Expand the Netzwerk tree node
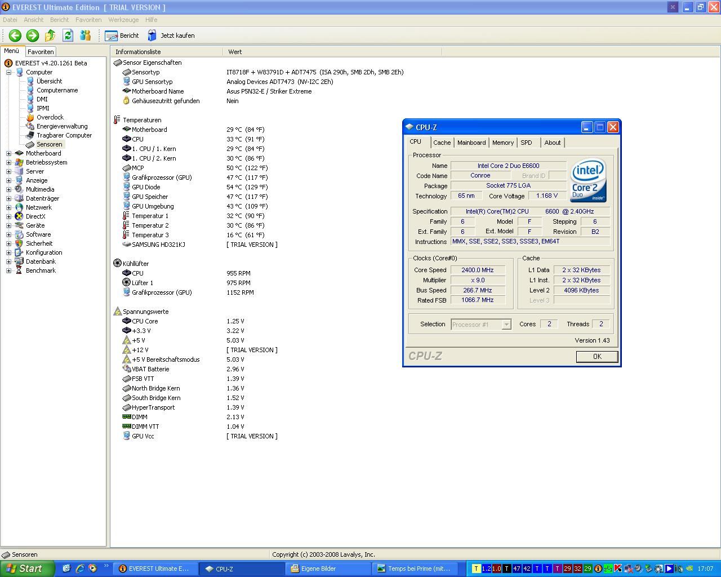Screen dimensions: 721x577 [x=8, y=207]
